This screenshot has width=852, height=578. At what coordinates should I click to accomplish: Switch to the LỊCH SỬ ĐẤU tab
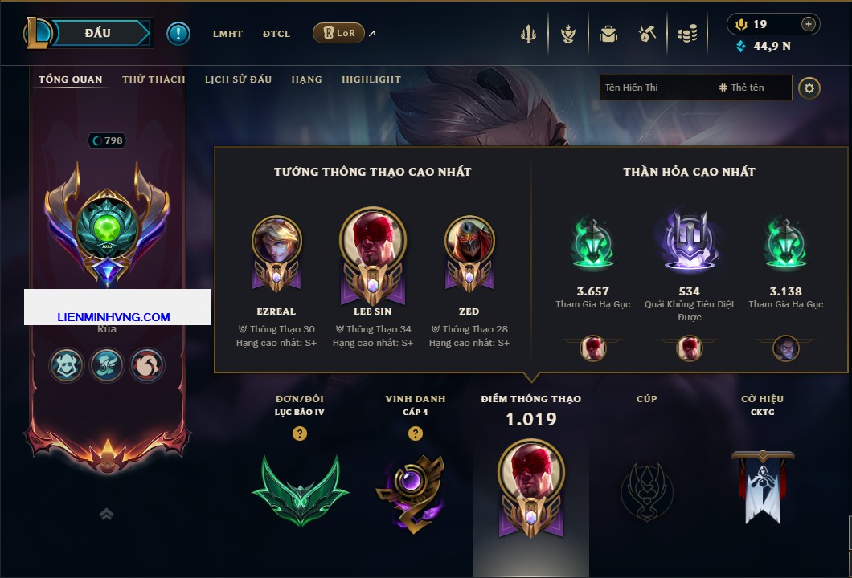coord(238,79)
